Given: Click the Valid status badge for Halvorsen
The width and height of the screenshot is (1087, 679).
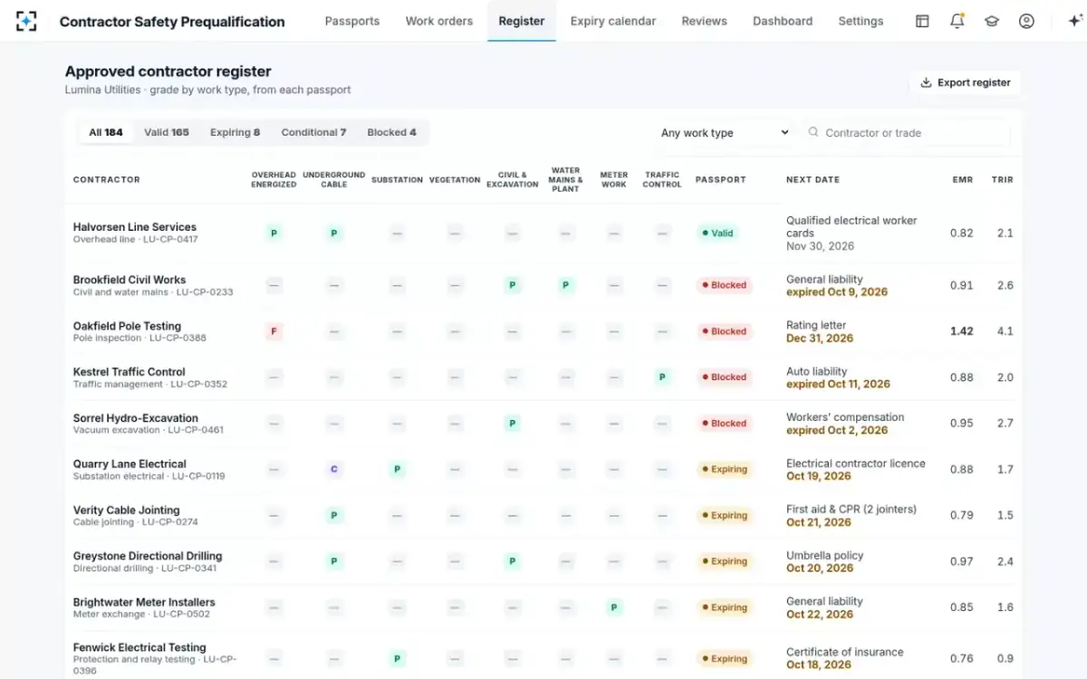Looking at the screenshot, I should coord(717,233).
